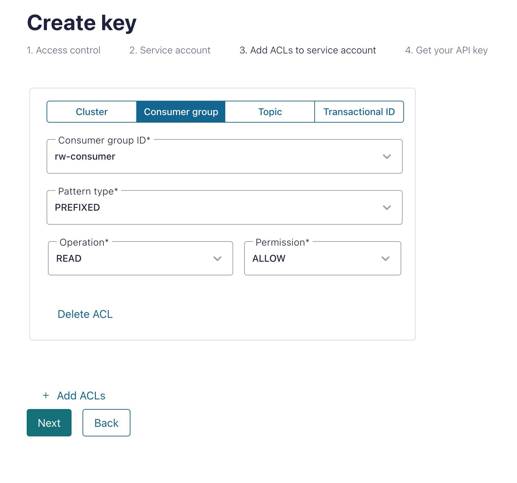Click the Add ACLs link
Image resolution: width=517 pixels, height=483 pixels.
pos(81,396)
